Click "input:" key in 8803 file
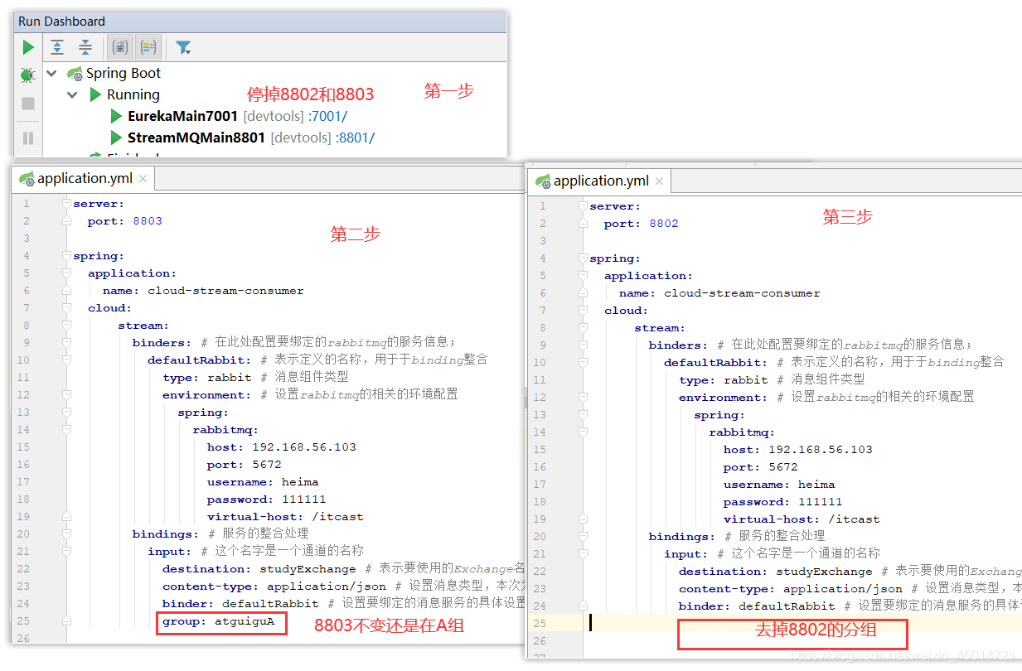 pyautogui.click(x=171, y=552)
